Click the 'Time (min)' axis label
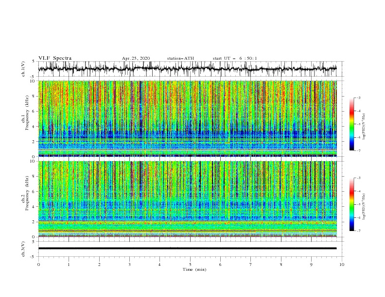The image size is (385, 297). [194, 269]
